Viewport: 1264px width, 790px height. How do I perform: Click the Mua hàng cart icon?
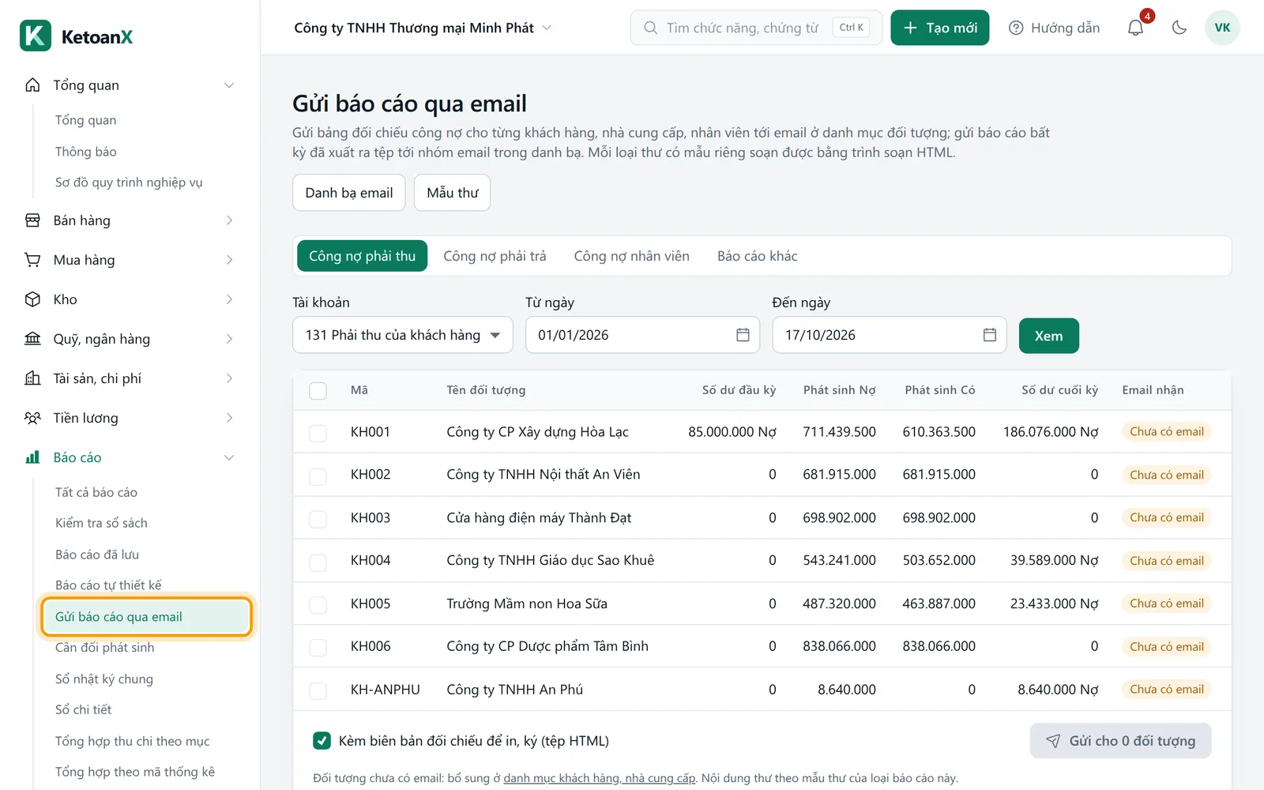pos(32,260)
